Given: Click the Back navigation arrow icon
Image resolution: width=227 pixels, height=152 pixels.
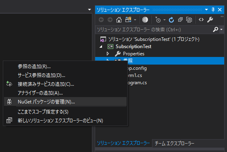Looking at the screenshot, I should pyautogui.click(x=101, y=20).
